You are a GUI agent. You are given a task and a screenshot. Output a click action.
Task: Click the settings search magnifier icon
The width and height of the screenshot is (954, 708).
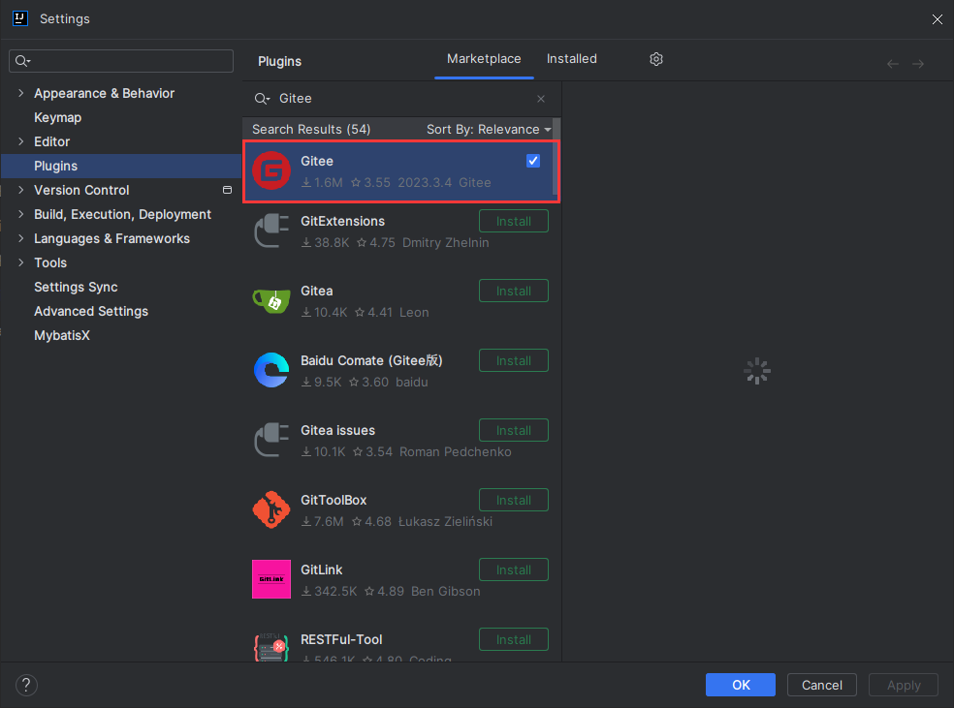22,61
